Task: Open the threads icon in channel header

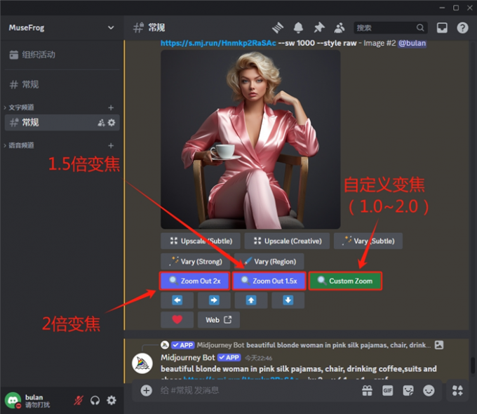Action: pos(278,27)
